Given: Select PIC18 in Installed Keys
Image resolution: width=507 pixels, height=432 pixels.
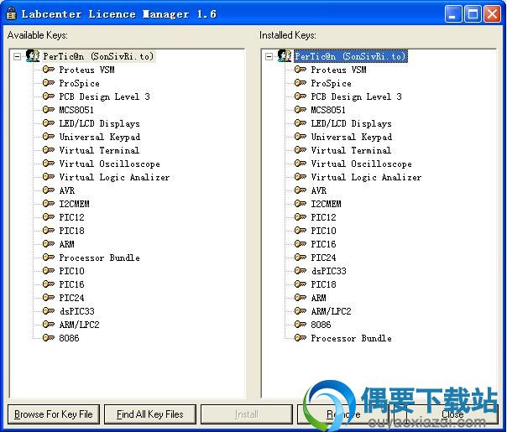Looking at the screenshot, I should click(x=324, y=284).
